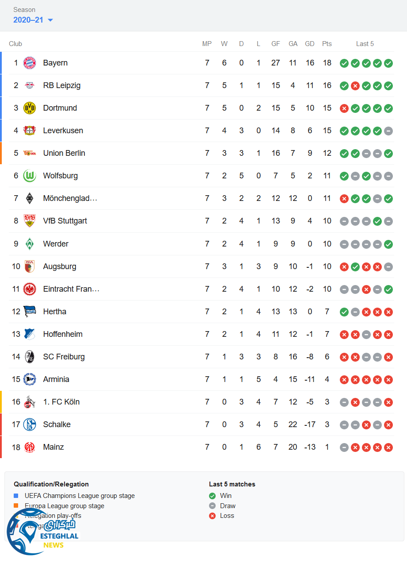Screen dimensions: 407x567
Task: Click Leverkusen's most recent draw indicator
Action: [388, 131]
